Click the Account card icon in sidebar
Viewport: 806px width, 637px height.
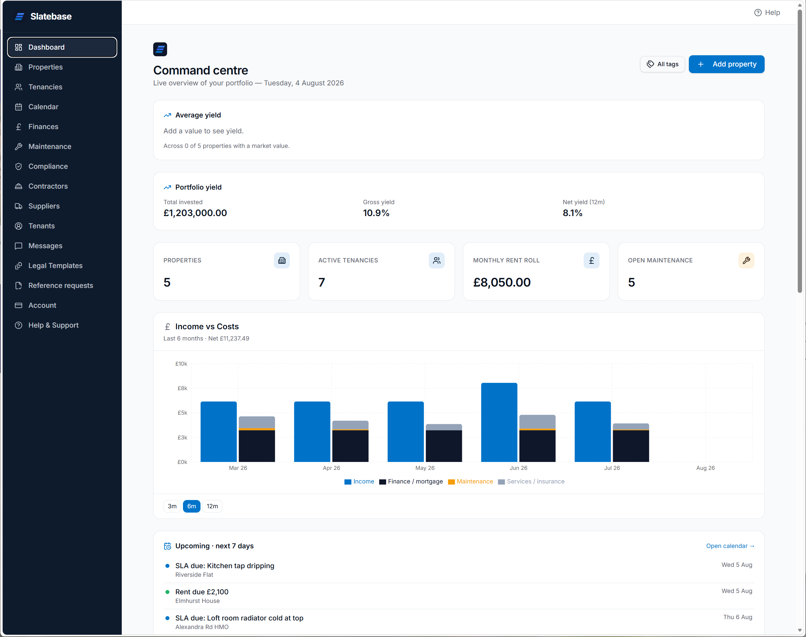[x=18, y=305]
